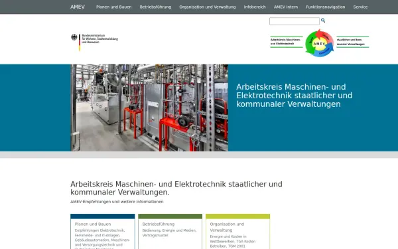This screenshot has height=249, width=398.
Task: Open the AMEV Intern menu
Action: pos(286,7)
